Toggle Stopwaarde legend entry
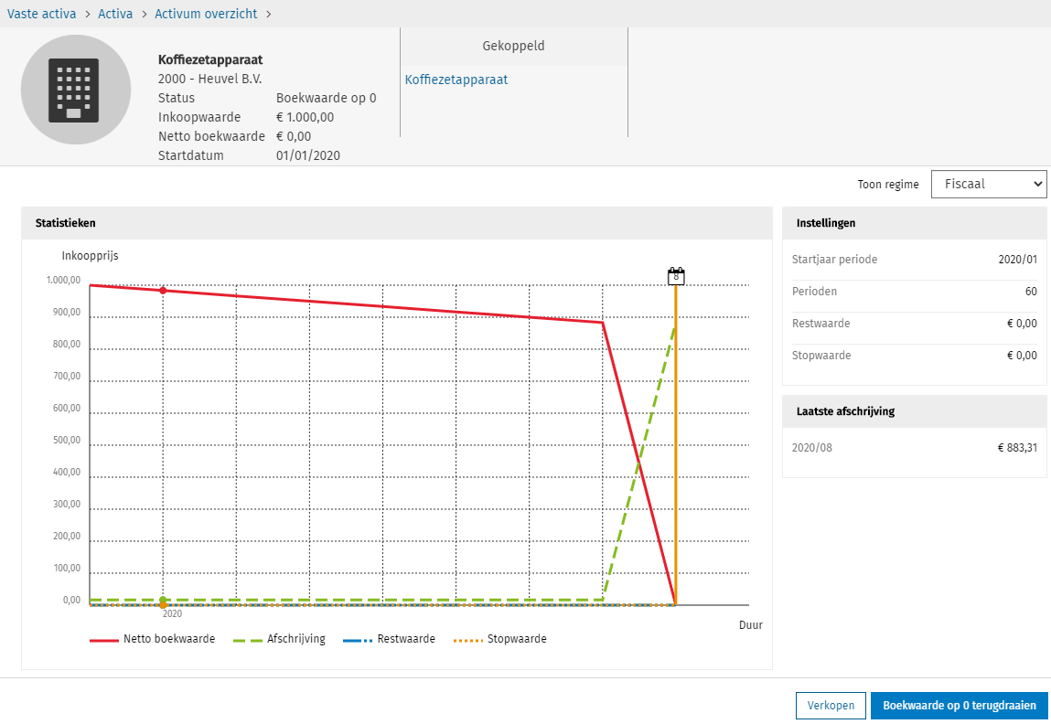This screenshot has height=724, width=1051. pos(499,639)
